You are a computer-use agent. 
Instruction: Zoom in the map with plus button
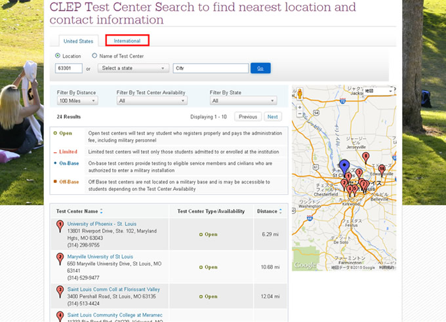click(x=300, y=108)
